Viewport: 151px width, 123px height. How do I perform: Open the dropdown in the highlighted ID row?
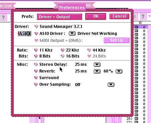136,27
